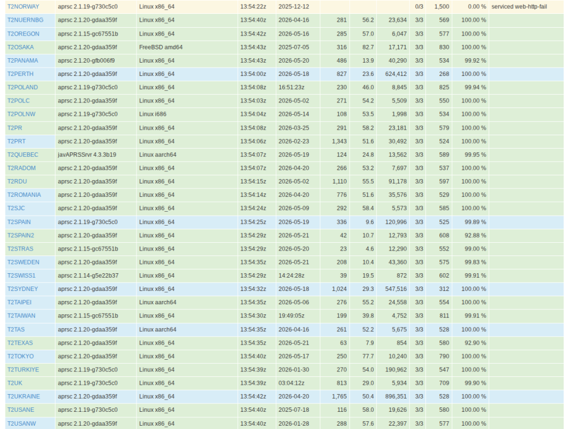Select the '0/3' cell in T2NORWAY row

[x=419, y=7]
